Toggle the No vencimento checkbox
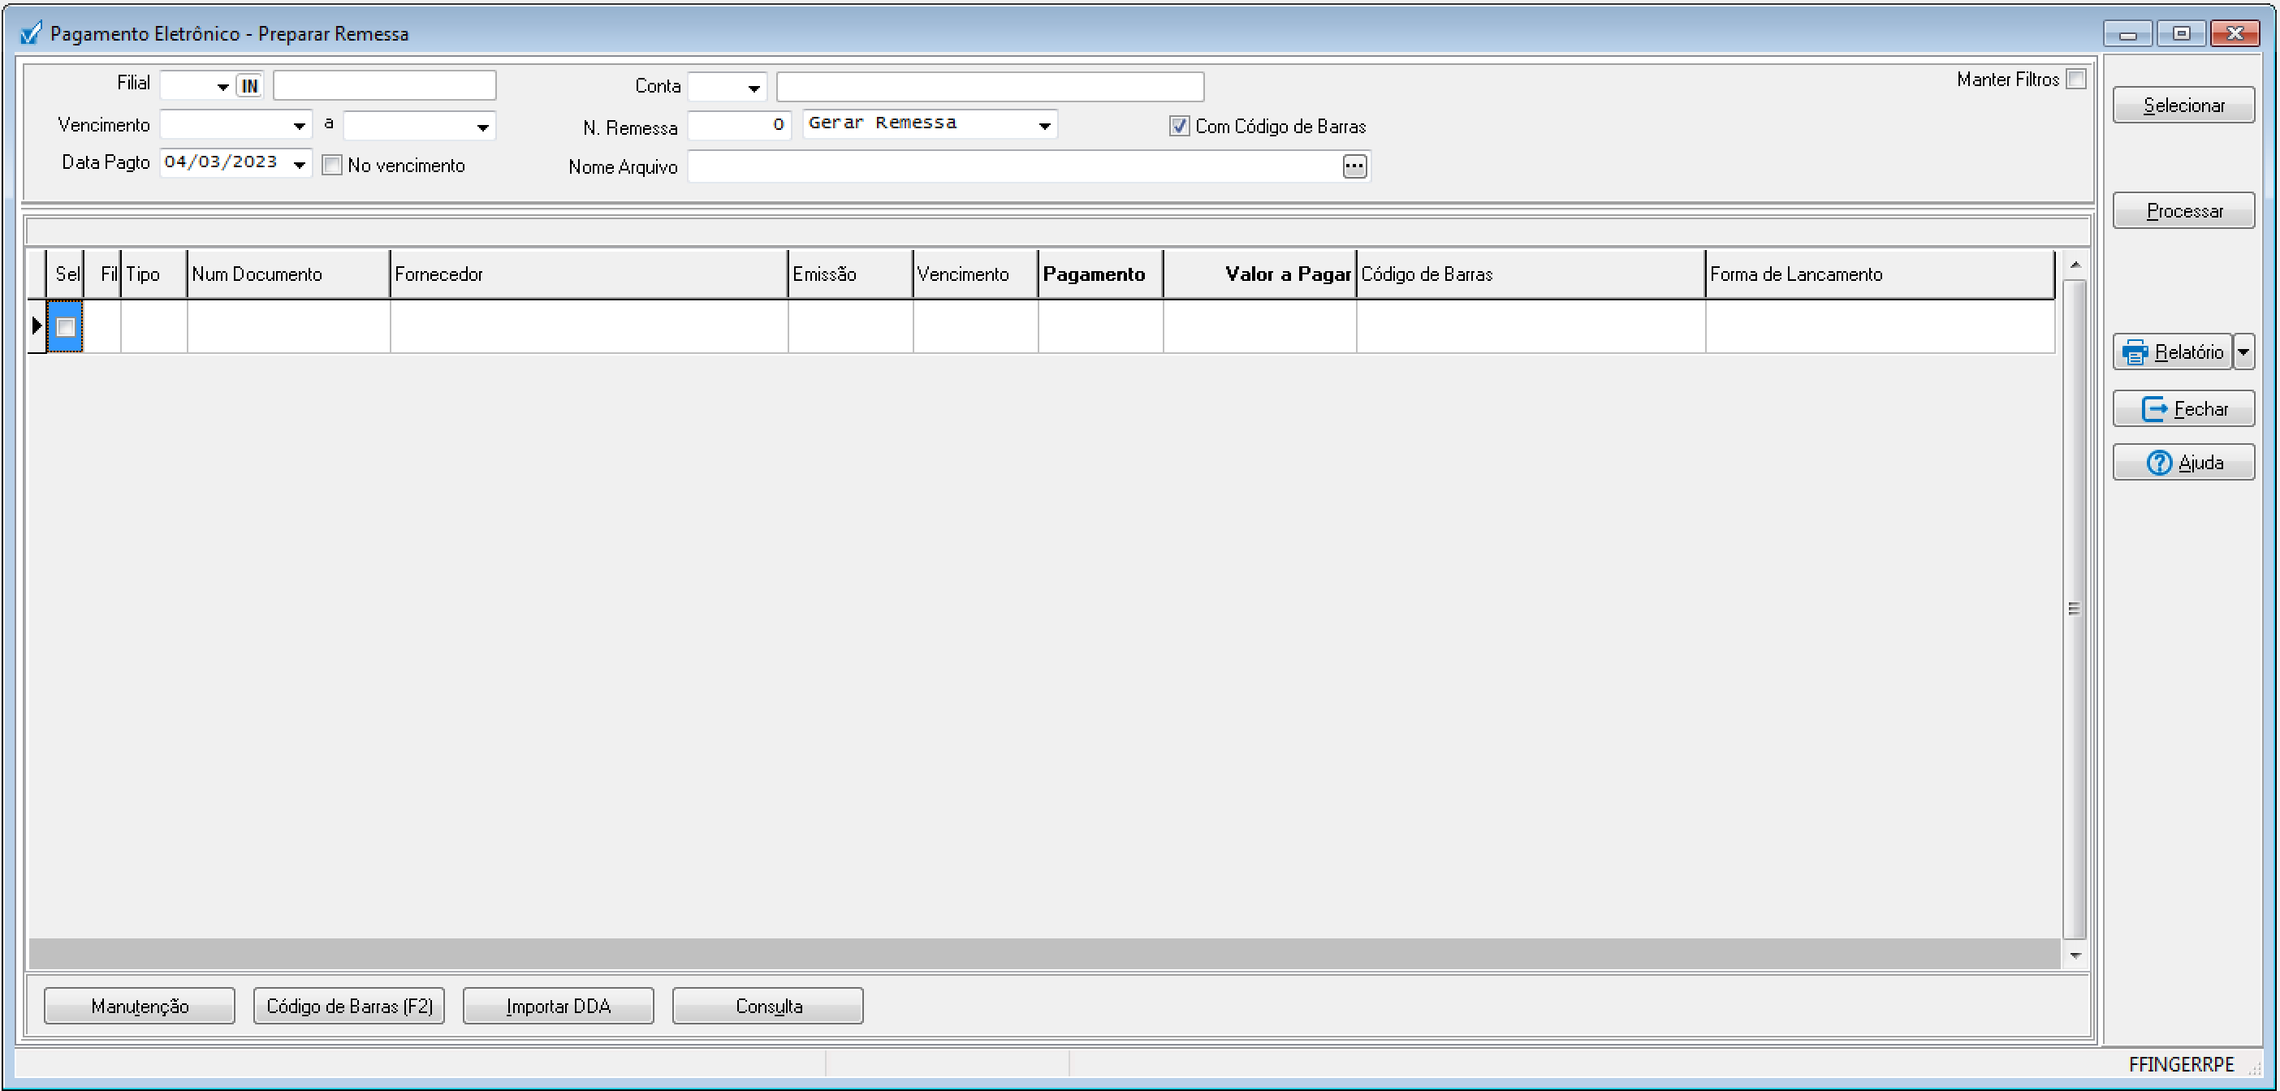The width and height of the screenshot is (2280, 1091). click(x=332, y=166)
